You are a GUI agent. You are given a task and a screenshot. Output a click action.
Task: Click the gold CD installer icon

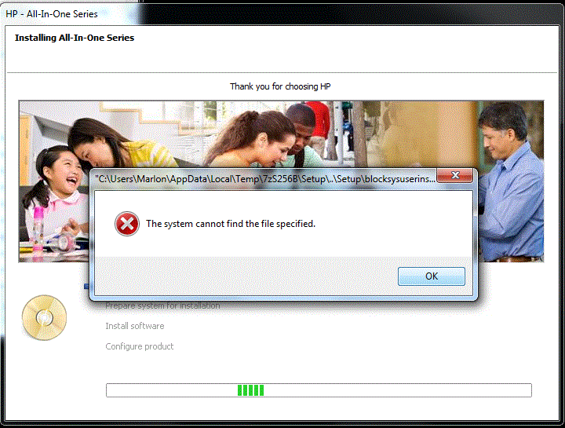[45, 317]
